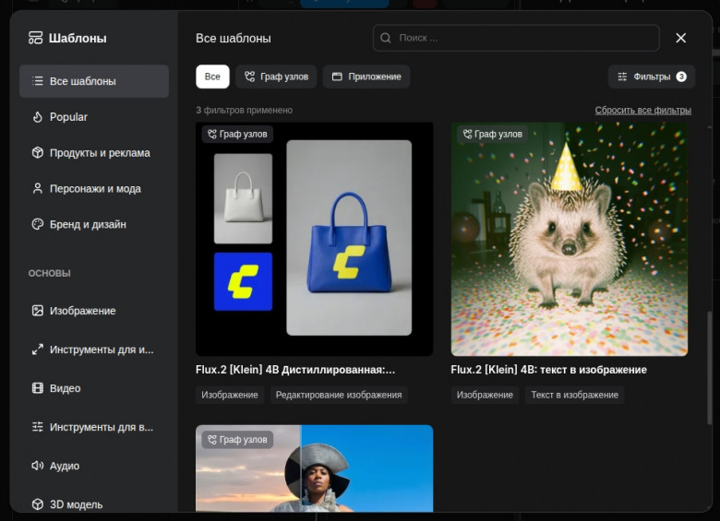Filter templates by Приложение
This screenshot has width=720, height=521.
[x=366, y=77]
